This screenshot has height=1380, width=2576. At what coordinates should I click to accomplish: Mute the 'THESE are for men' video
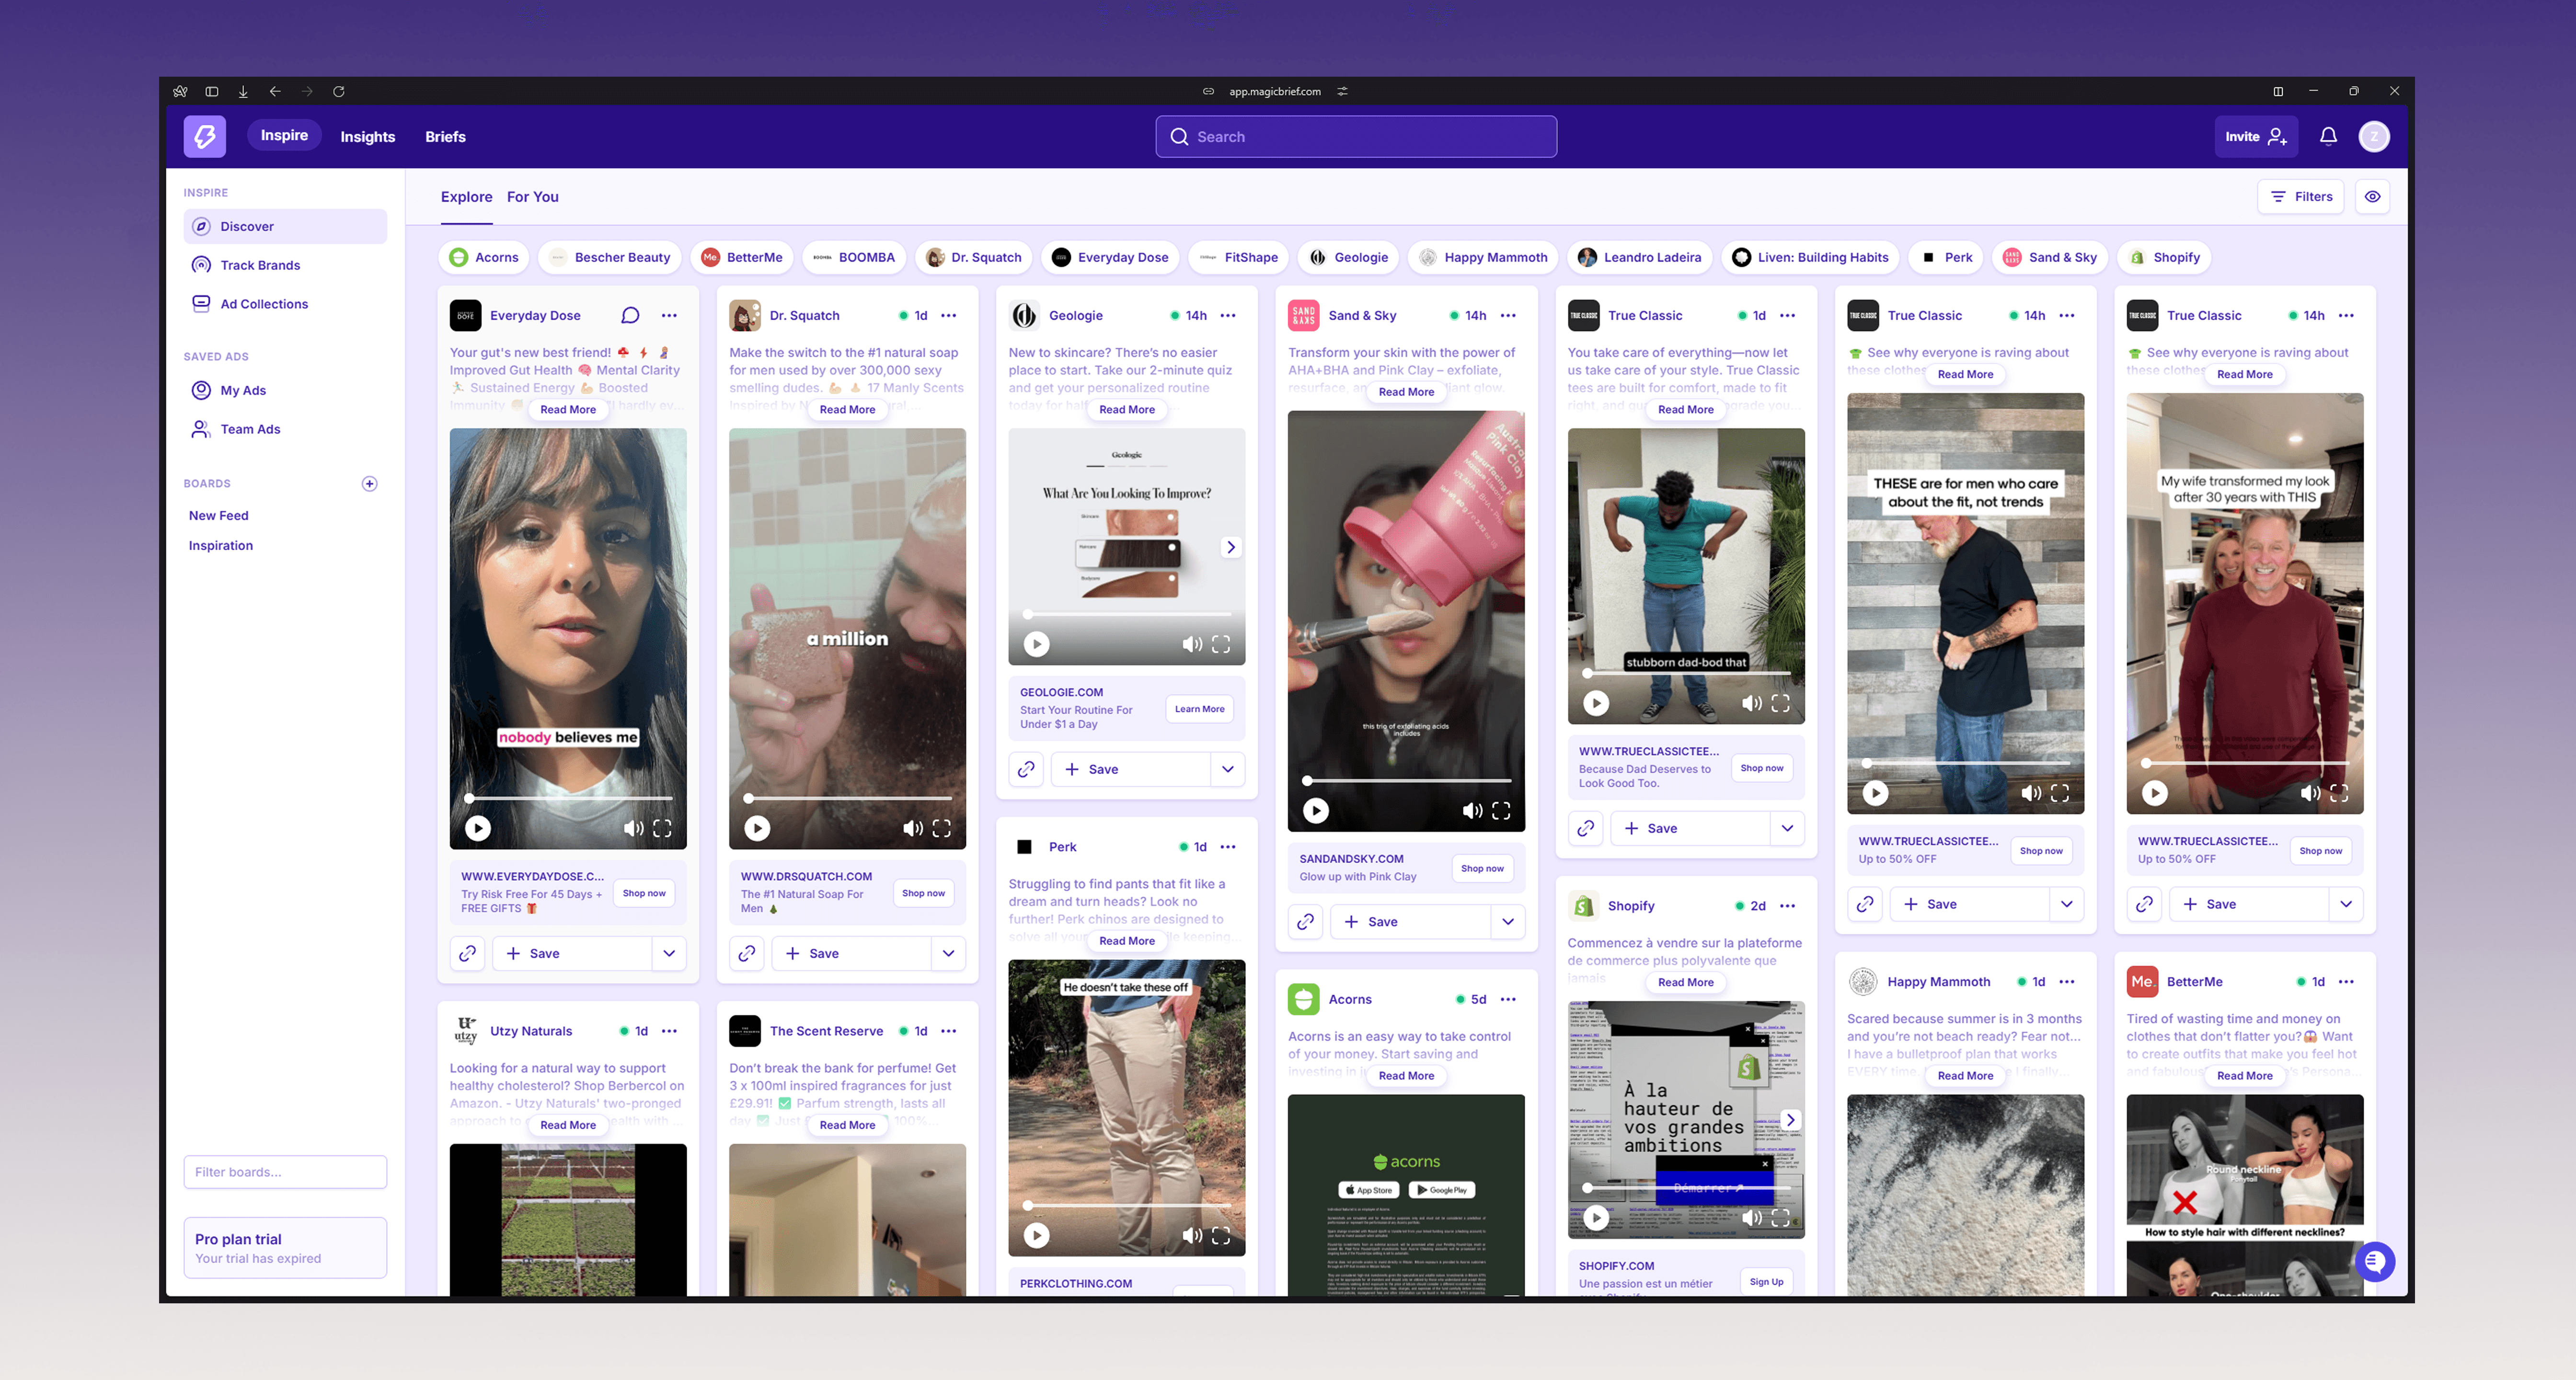(2031, 792)
